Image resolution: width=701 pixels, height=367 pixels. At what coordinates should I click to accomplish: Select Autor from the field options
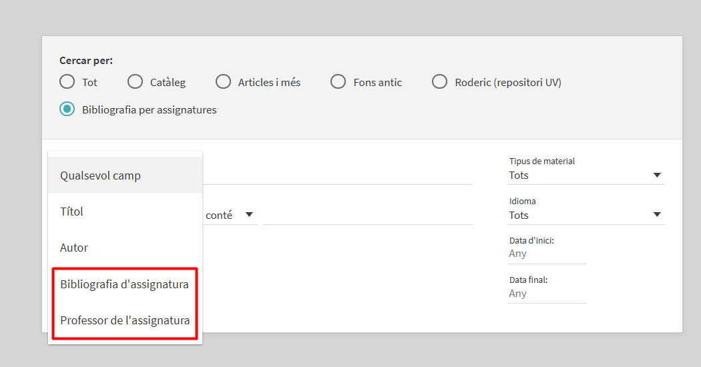click(x=126, y=247)
